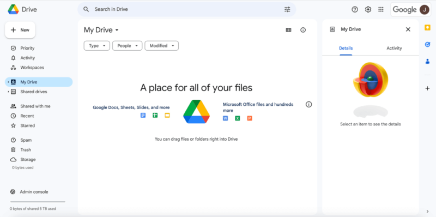Click the shared storage usage bar
The width and height of the screenshot is (436, 217).
coord(38,202)
